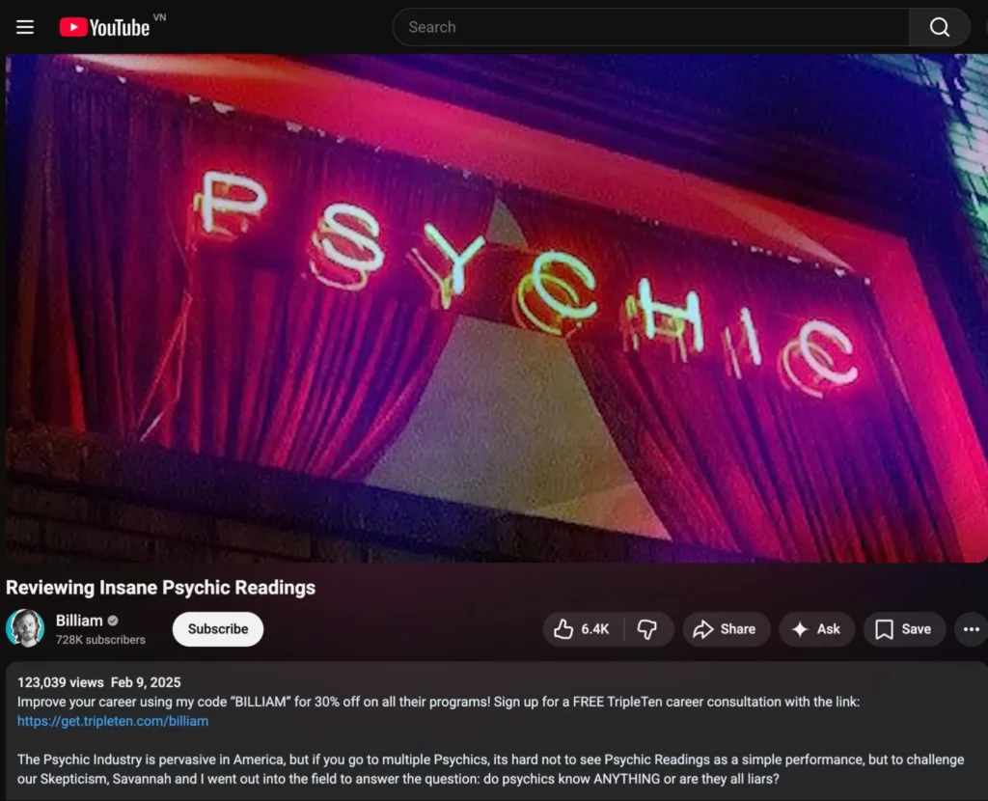Click the Ask sparkle icon
The height and width of the screenshot is (801, 988).
[x=801, y=628]
